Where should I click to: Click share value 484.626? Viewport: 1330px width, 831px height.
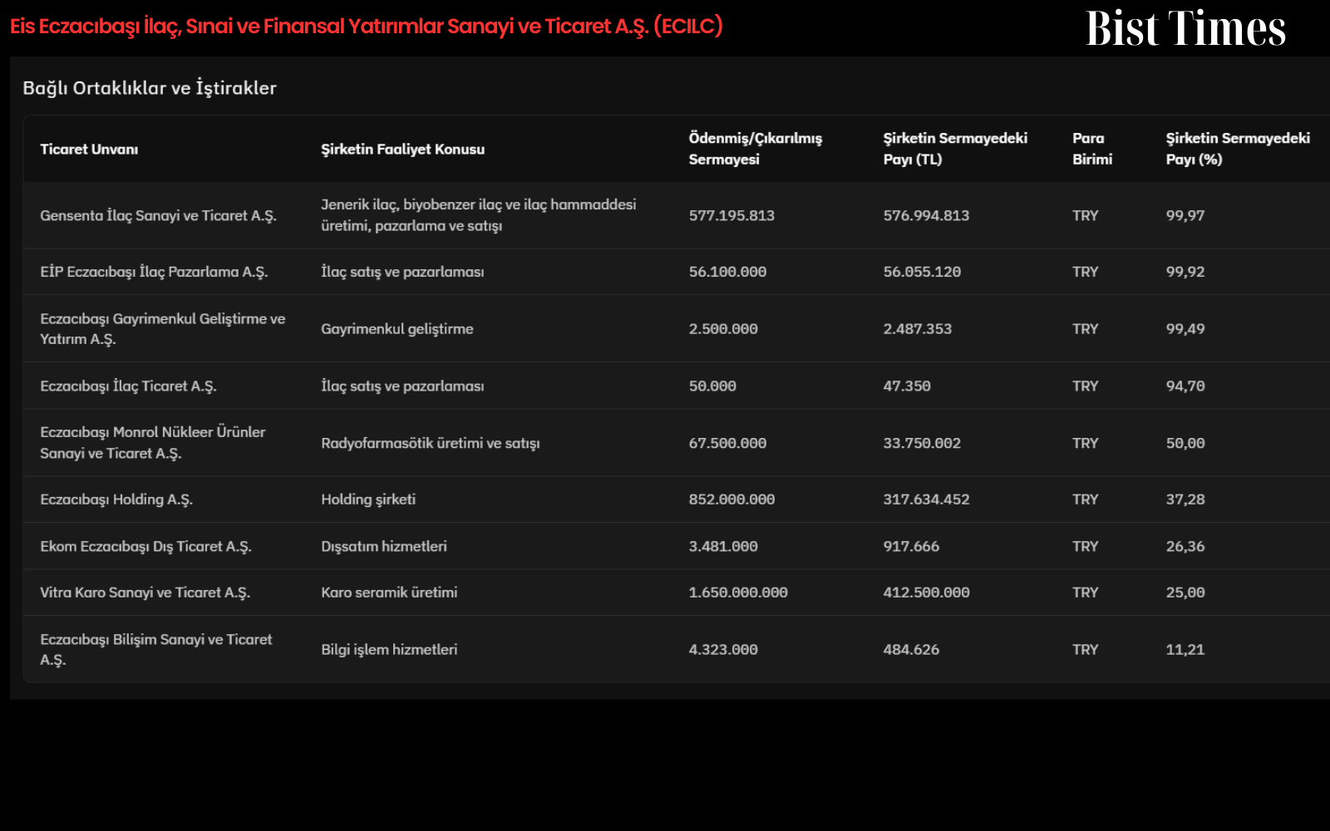click(x=911, y=649)
